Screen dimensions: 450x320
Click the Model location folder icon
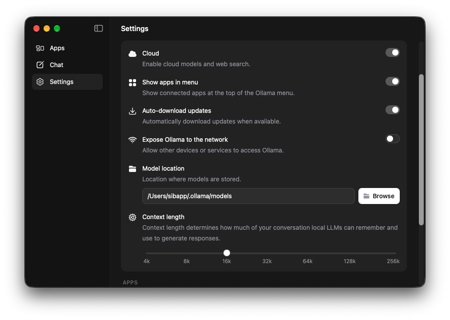pos(133,169)
